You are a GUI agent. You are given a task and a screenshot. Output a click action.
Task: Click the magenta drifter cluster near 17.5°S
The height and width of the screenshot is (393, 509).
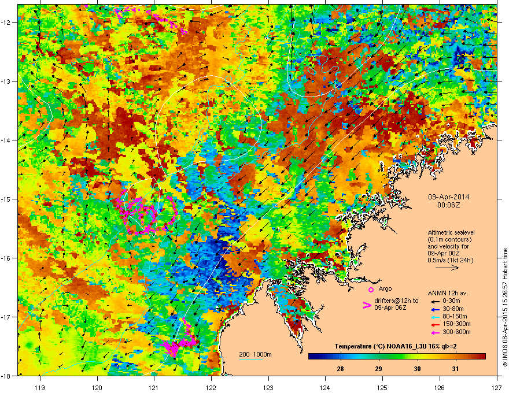[x=180, y=339]
